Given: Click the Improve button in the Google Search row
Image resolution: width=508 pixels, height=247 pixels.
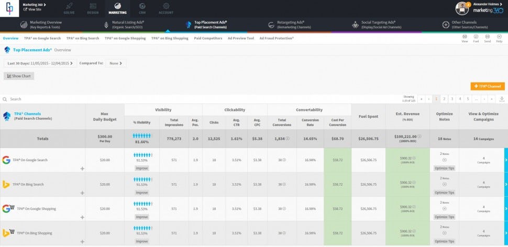Looking at the screenshot, I should pyautogui.click(x=142, y=169).
